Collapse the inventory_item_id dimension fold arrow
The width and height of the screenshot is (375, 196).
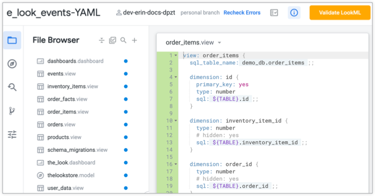click(176, 121)
